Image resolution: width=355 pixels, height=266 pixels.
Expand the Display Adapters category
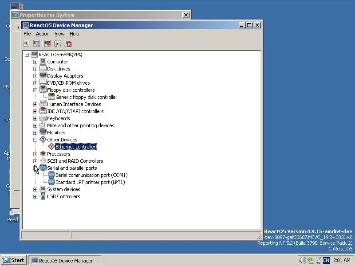pyautogui.click(x=35, y=76)
